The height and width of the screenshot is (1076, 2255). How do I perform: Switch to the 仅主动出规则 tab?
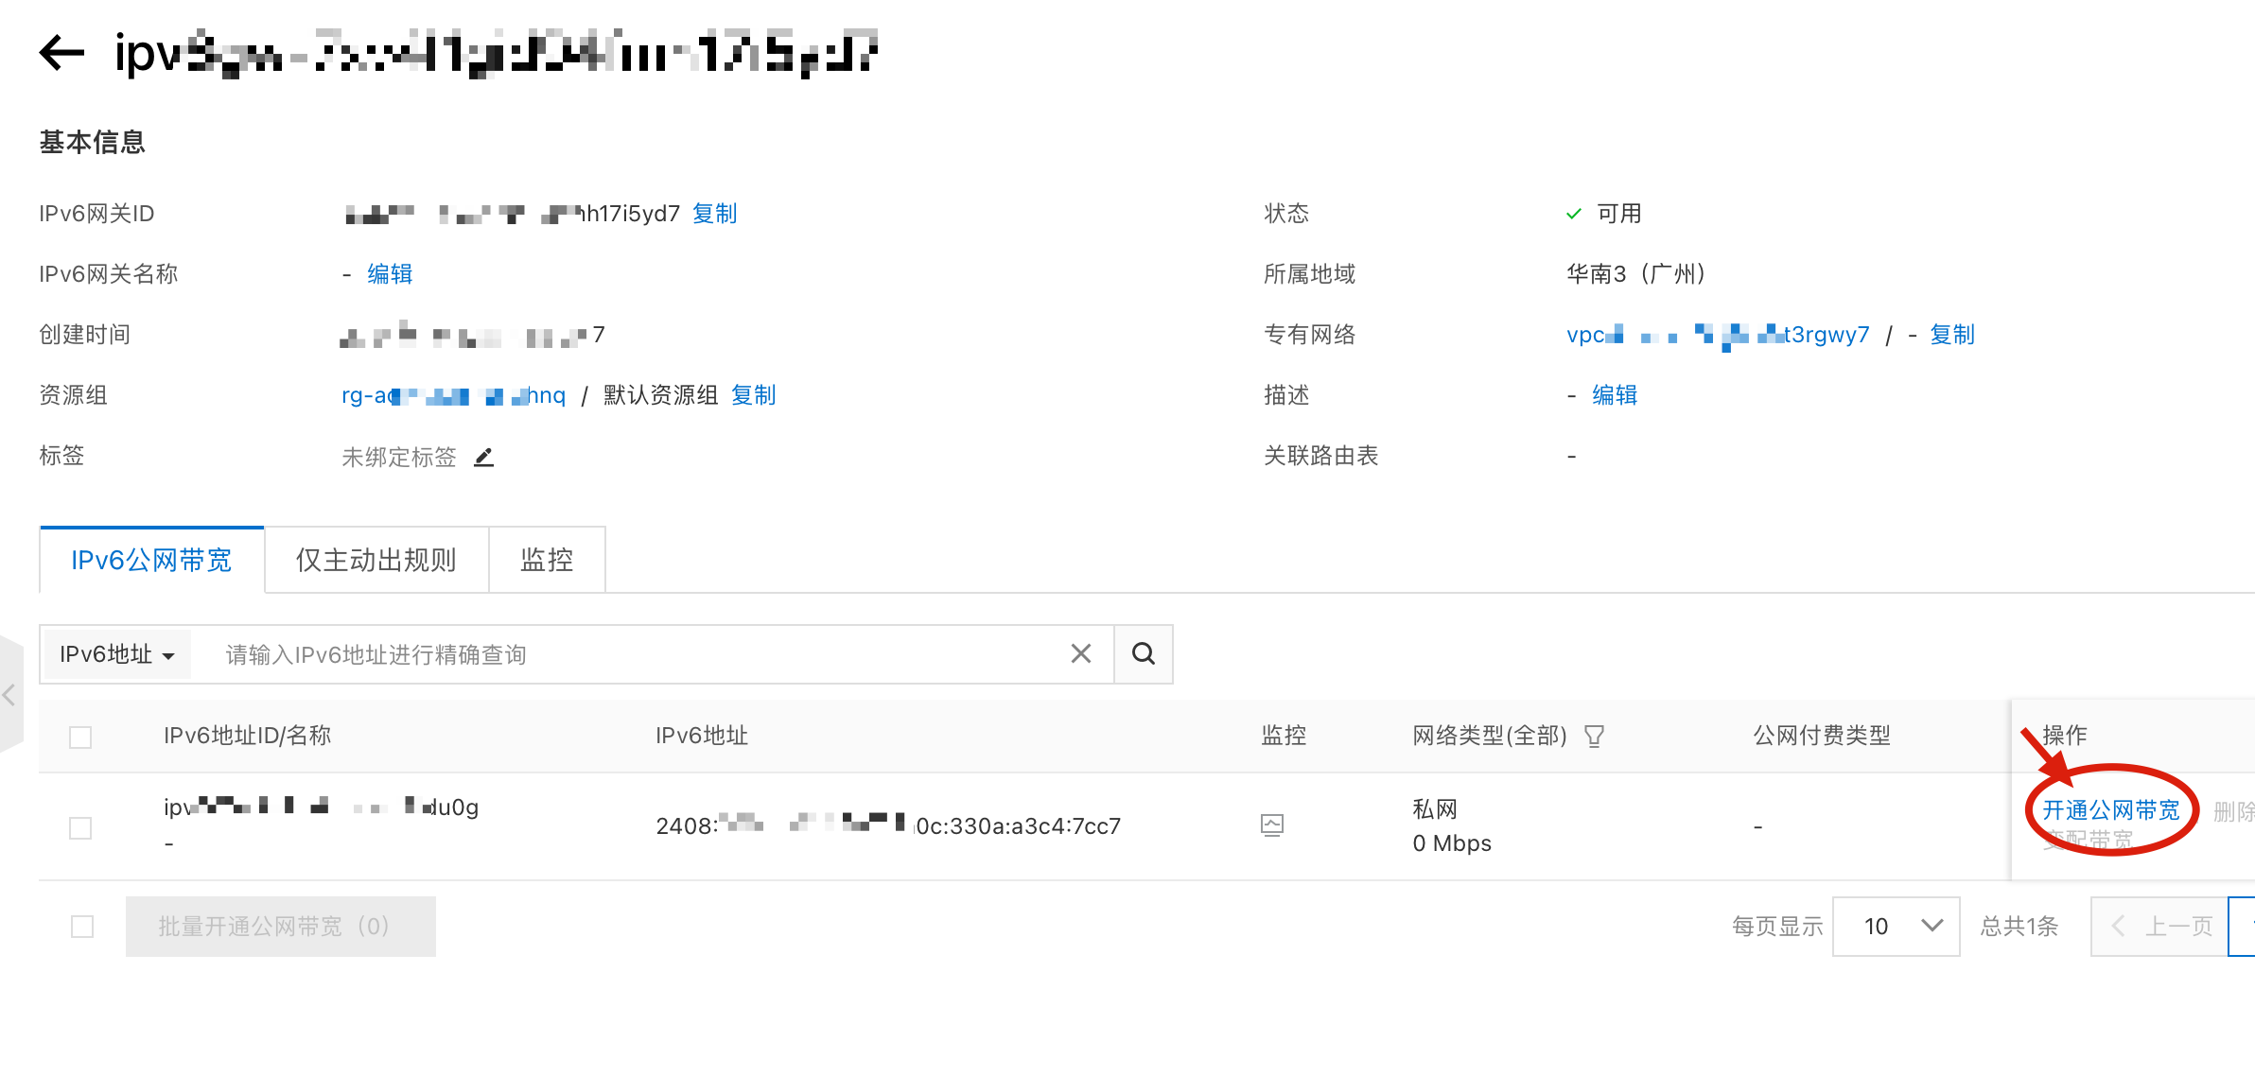tap(376, 561)
